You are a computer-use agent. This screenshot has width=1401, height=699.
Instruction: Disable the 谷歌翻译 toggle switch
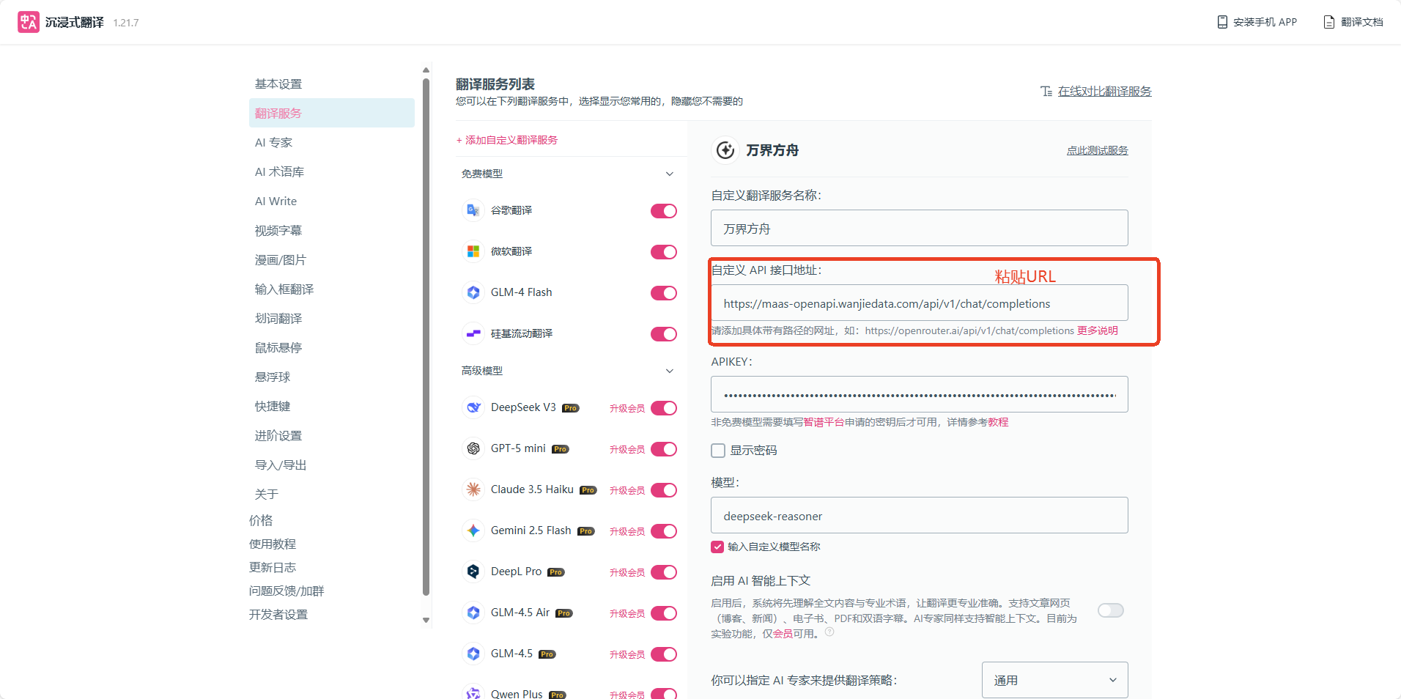663,211
